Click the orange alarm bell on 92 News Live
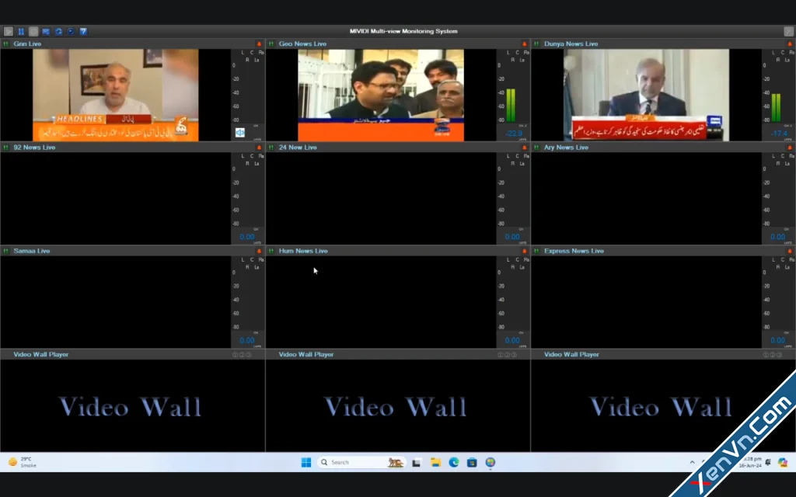Viewport: 796px width, 497px height. pyautogui.click(x=259, y=148)
